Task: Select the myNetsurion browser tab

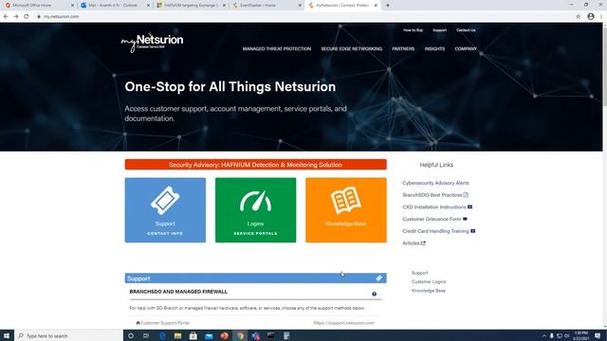Action: pos(342,6)
